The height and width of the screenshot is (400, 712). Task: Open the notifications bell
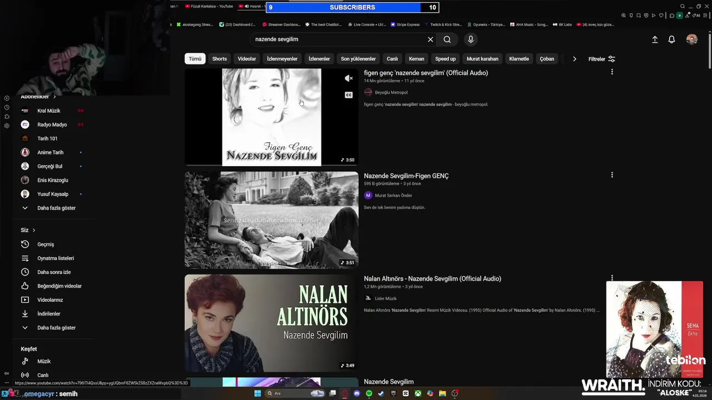671,39
